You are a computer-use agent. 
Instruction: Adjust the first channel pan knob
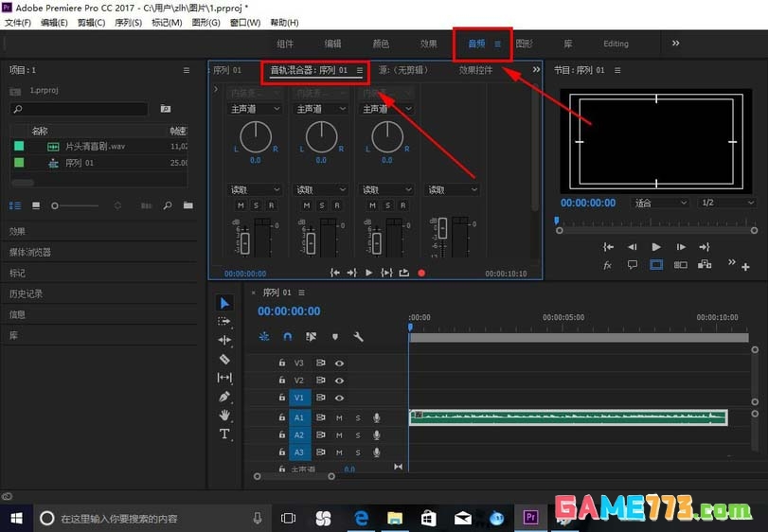click(x=255, y=136)
